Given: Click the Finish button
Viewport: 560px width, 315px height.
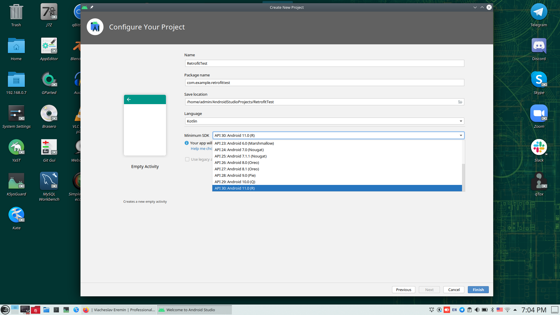Looking at the screenshot, I should click(478, 290).
